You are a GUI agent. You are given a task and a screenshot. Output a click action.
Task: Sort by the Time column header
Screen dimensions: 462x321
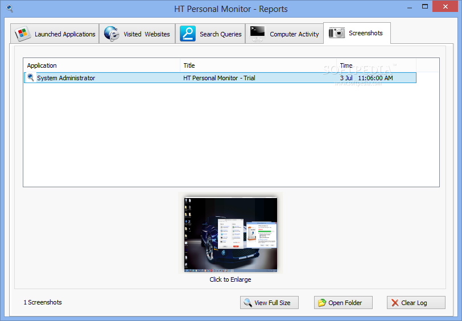(376, 65)
